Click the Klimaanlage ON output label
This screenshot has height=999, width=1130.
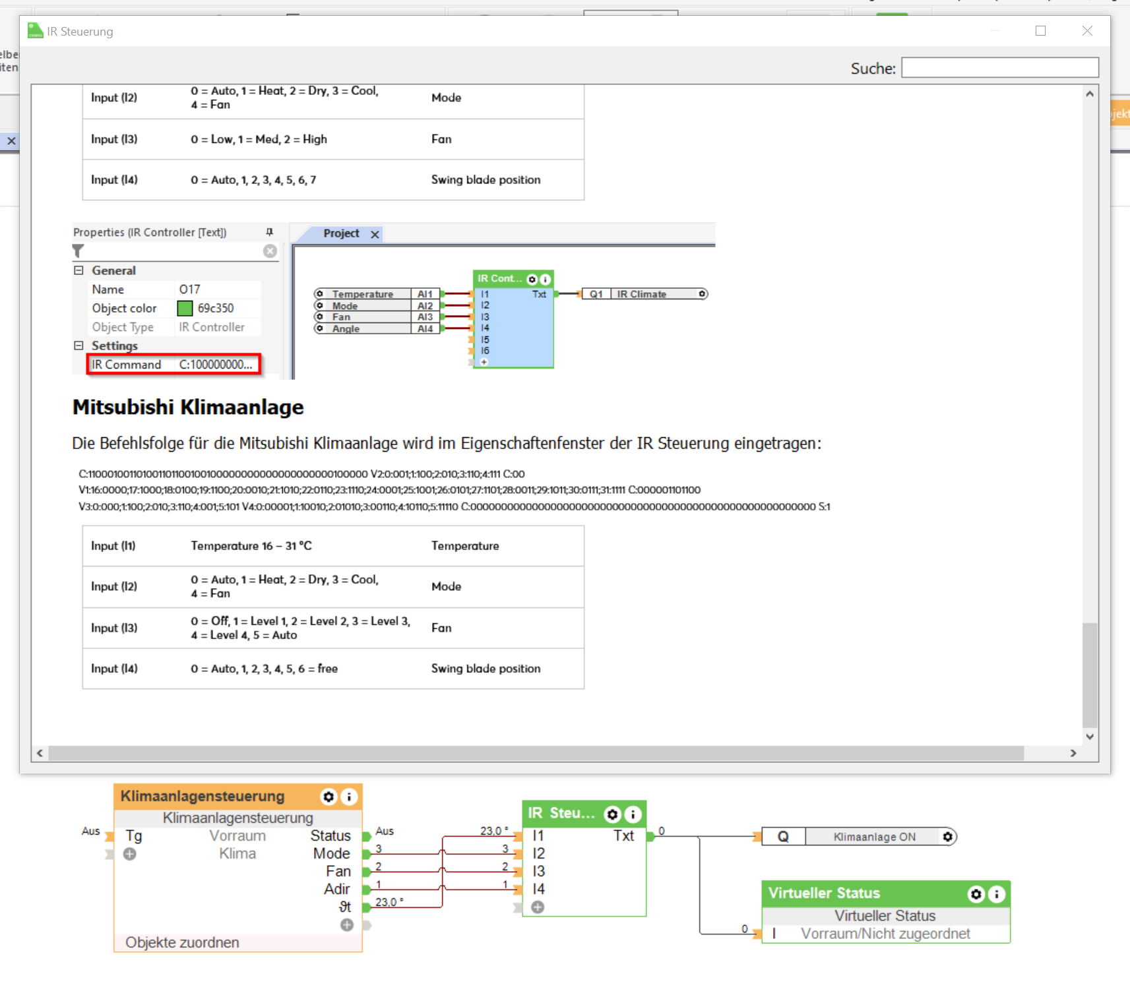pyautogui.click(x=874, y=837)
